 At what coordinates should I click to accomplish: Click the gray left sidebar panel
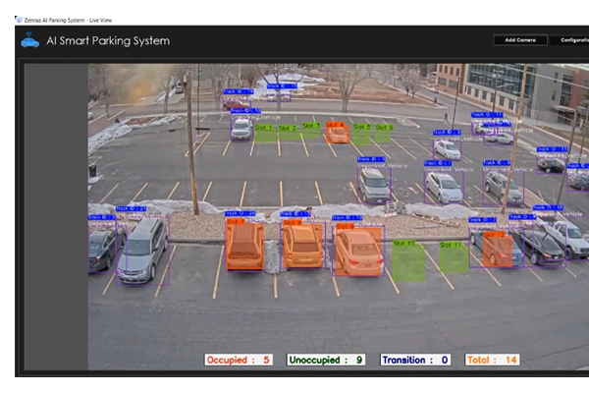[x=55, y=216]
